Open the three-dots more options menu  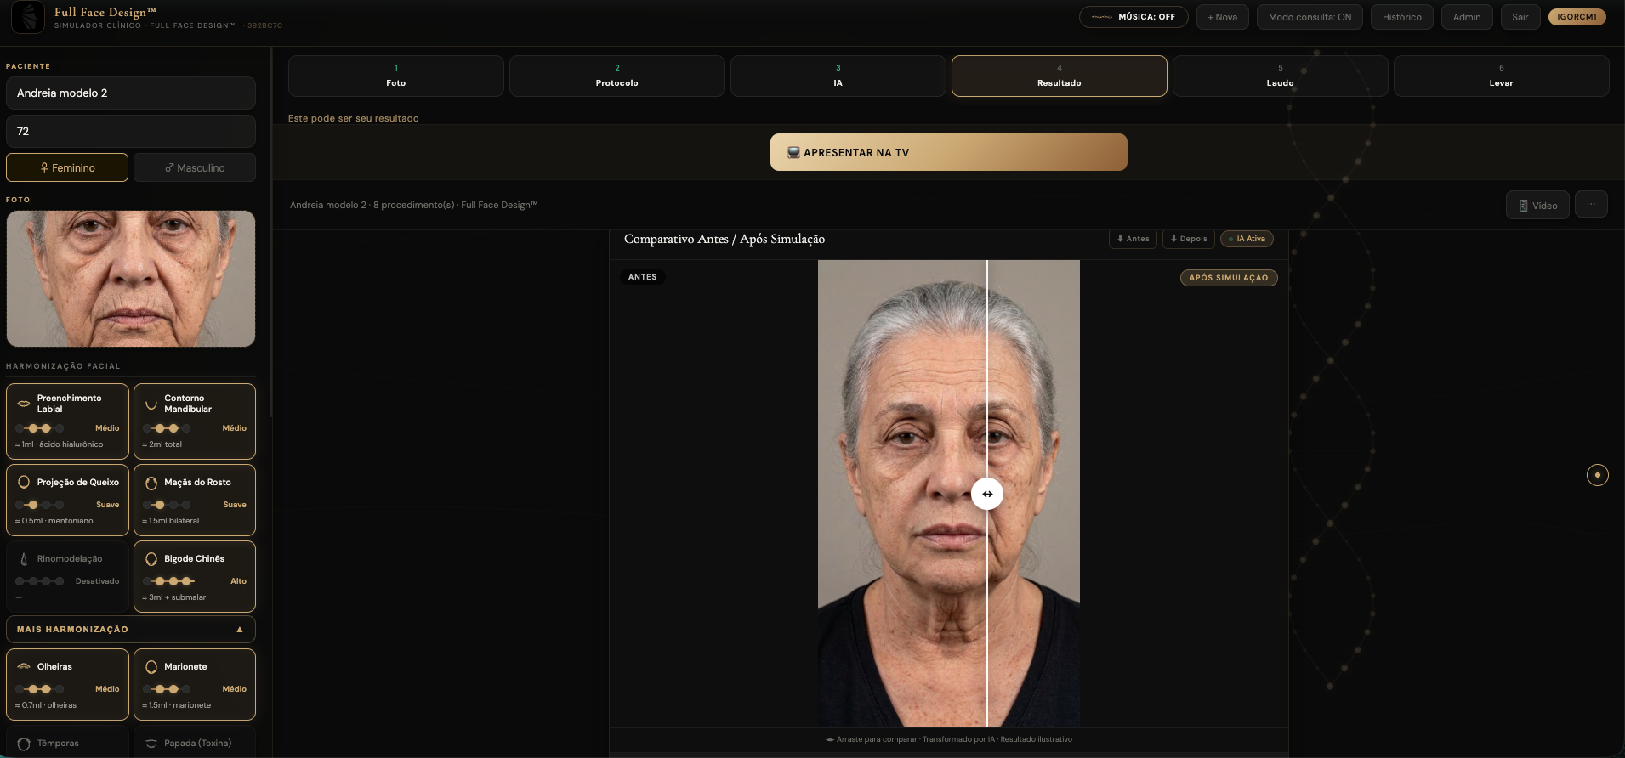click(x=1591, y=204)
